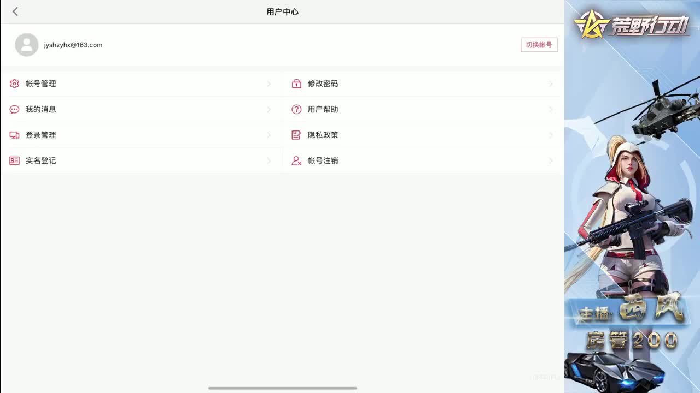This screenshot has height=393, width=700.
Task: Click the question mark icon for 用户帮助
Action: click(x=296, y=109)
